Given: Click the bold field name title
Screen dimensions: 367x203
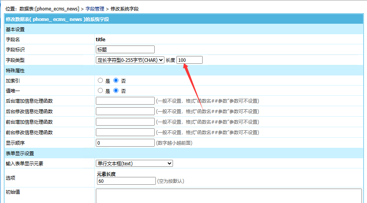Looking at the screenshot, I should coord(101,39).
